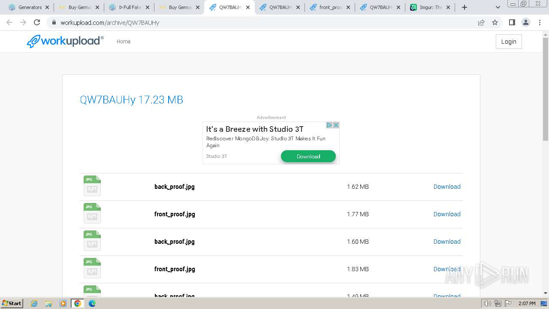
Task: Bookmark this page with star
Action: 495,23
